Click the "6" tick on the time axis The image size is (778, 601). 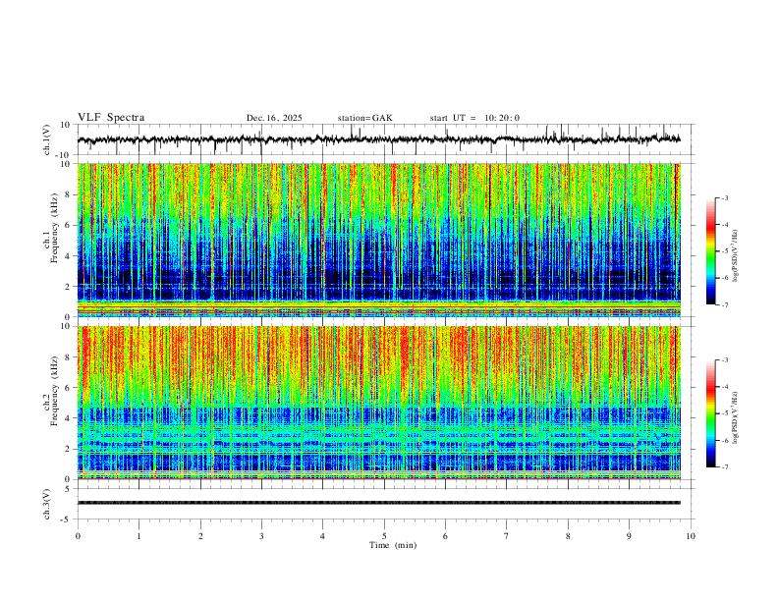445,536
